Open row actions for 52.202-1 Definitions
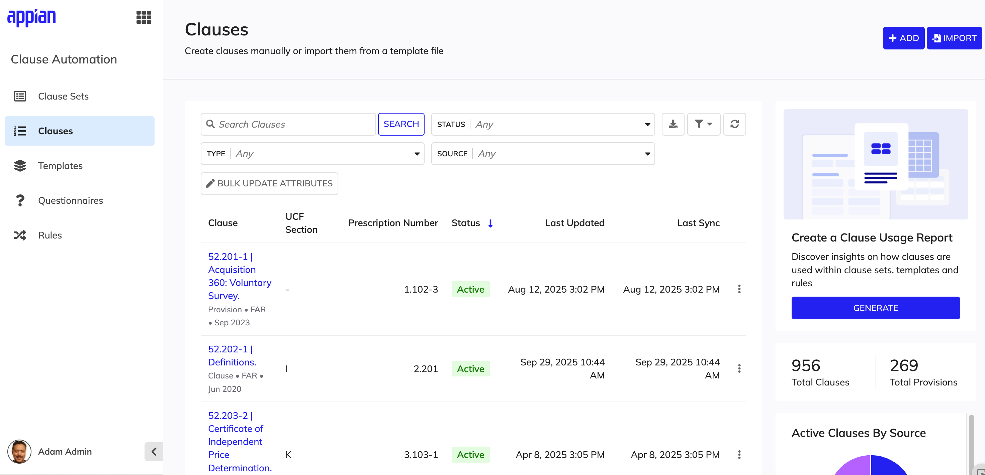 [739, 368]
